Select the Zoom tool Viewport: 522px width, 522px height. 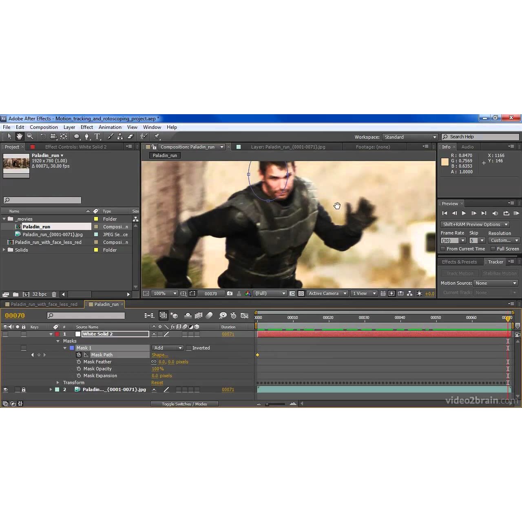[31, 137]
